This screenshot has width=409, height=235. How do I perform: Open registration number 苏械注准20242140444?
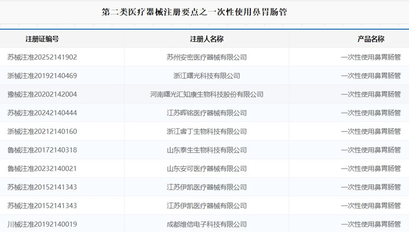(42, 113)
